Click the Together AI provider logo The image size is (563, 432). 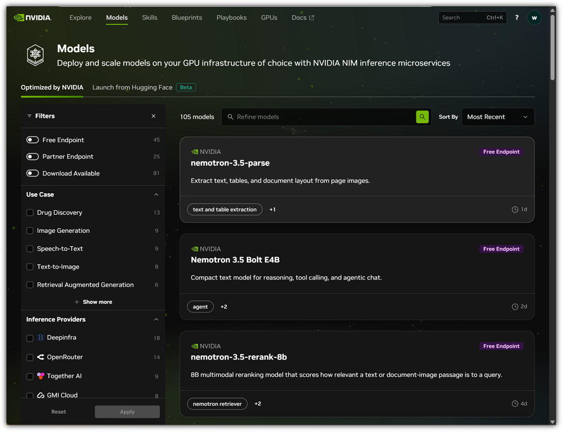(x=41, y=376)
